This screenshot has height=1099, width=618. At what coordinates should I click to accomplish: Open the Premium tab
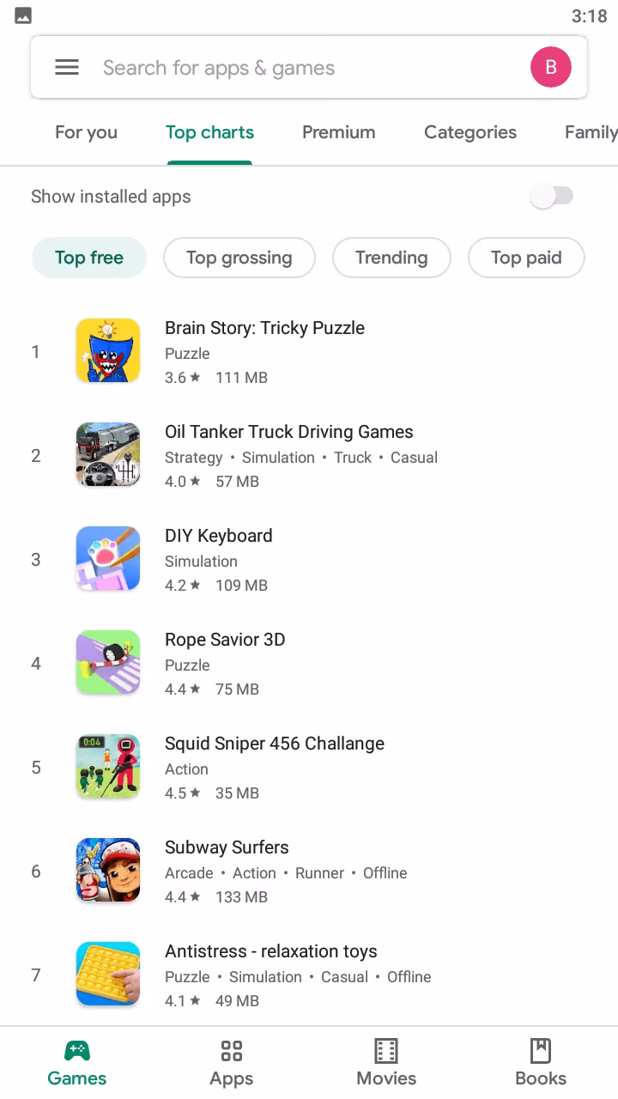[x=338, y=132]
